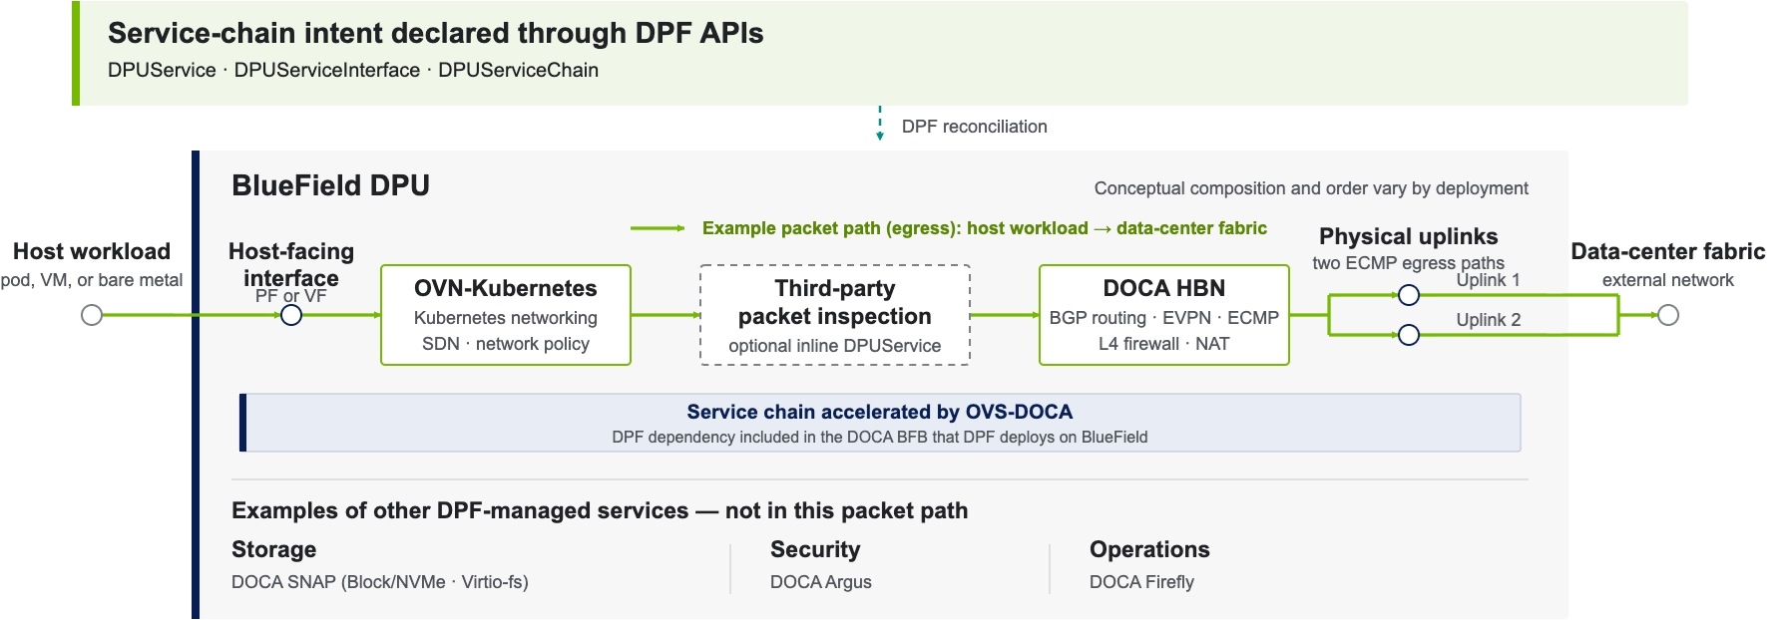Image resolution: width=1767 pixels, height=620 pixels.
Task: Click the Uplink 2 label
Action: click(1489, 320)
